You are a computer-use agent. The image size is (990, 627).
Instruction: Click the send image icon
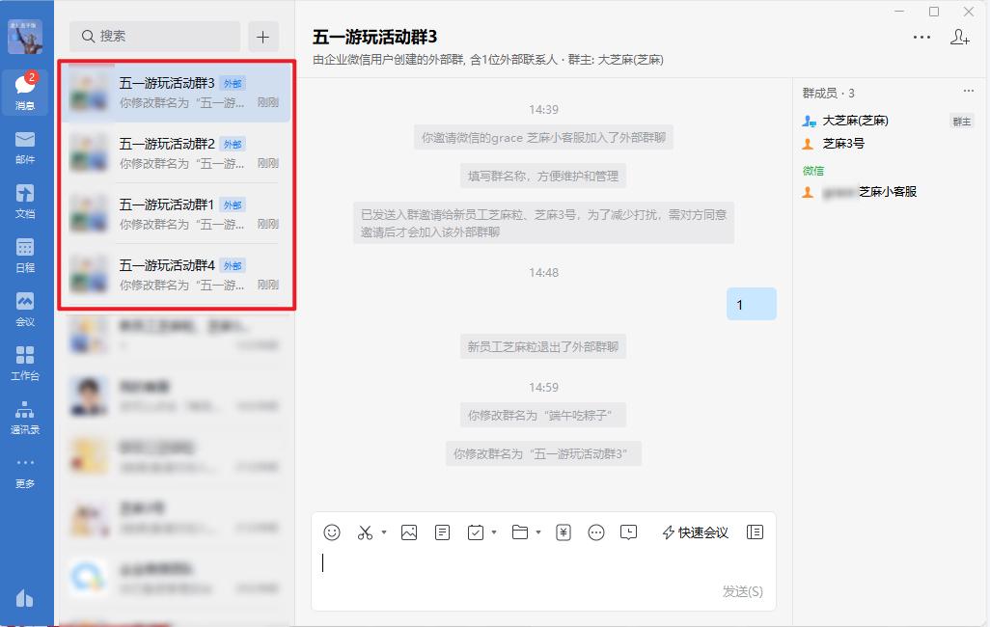click(408, 532)
